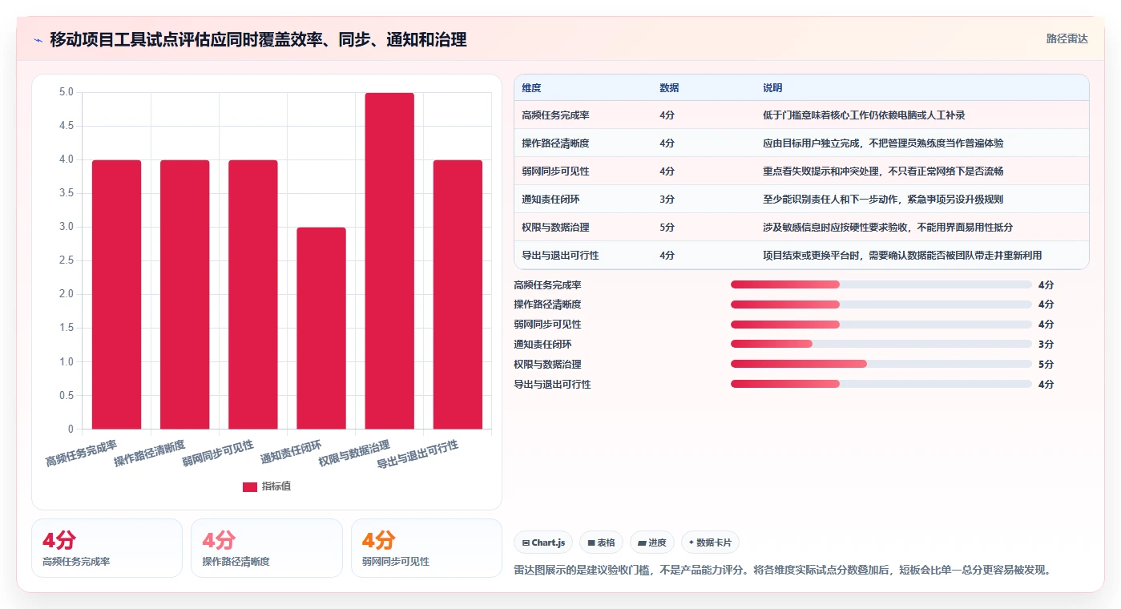
Task: Click the footnote starting 雷达图展示的是
Action: click(782, 571)
